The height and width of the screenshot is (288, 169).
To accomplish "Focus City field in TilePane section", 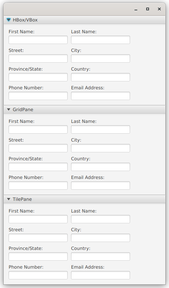I will coord(100,238).
